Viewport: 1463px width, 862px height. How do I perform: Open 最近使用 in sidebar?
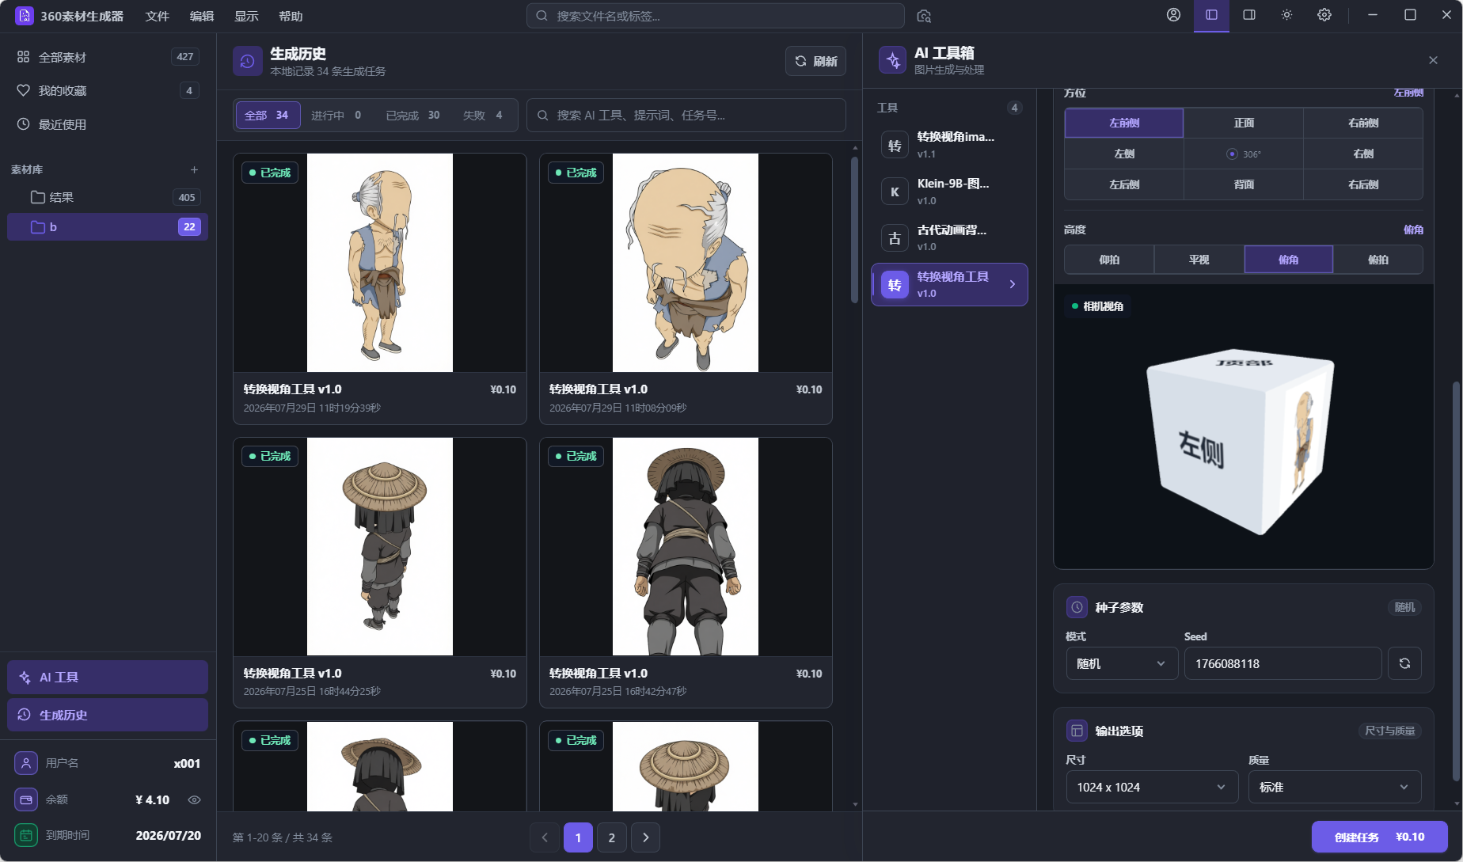pos(108,124)
